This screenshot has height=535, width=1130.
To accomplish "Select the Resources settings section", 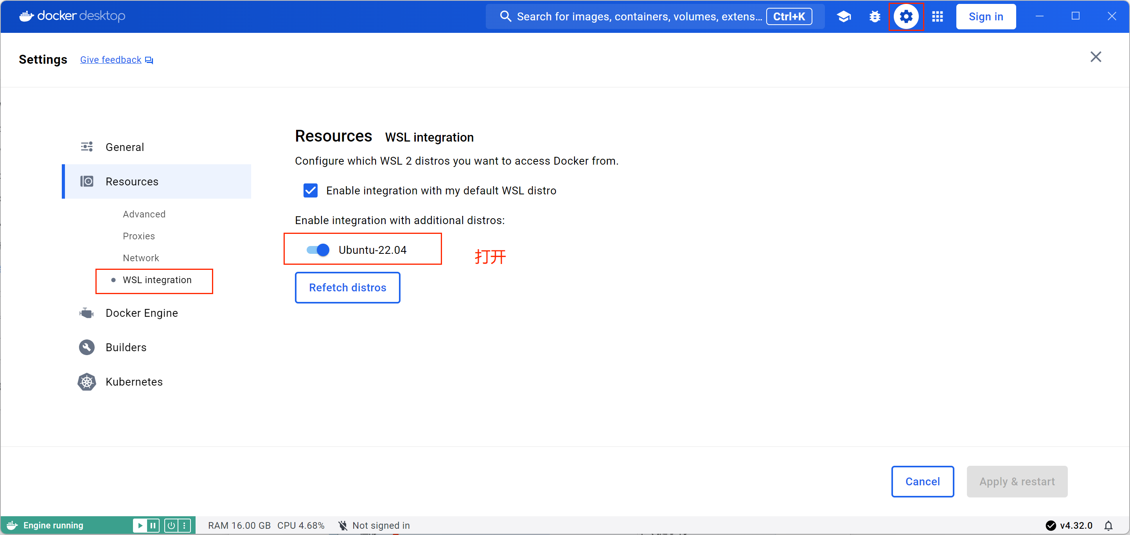I will coord(131,181).
